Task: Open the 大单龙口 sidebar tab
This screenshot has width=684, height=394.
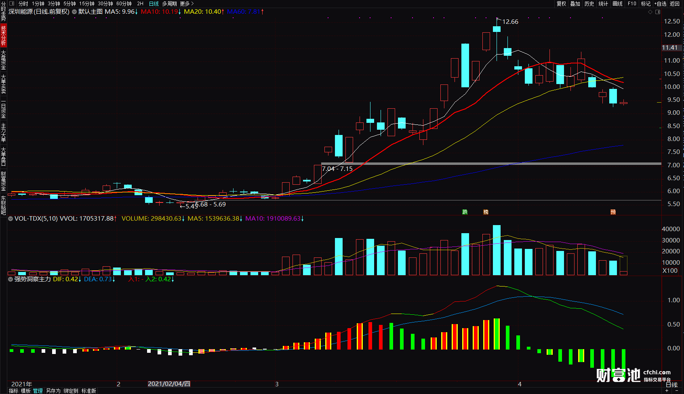Action: coord(3,157)
